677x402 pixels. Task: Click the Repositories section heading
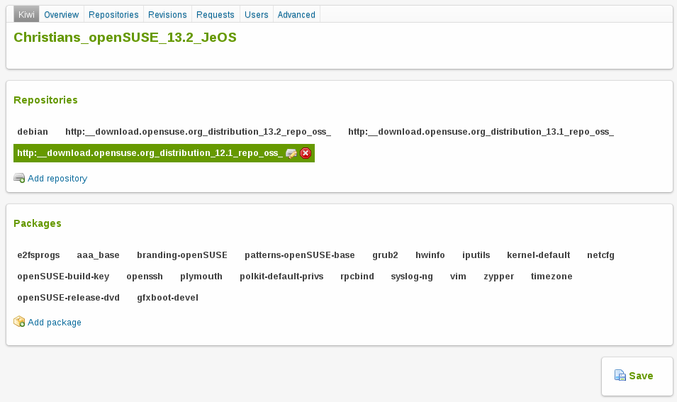[46, 100]
